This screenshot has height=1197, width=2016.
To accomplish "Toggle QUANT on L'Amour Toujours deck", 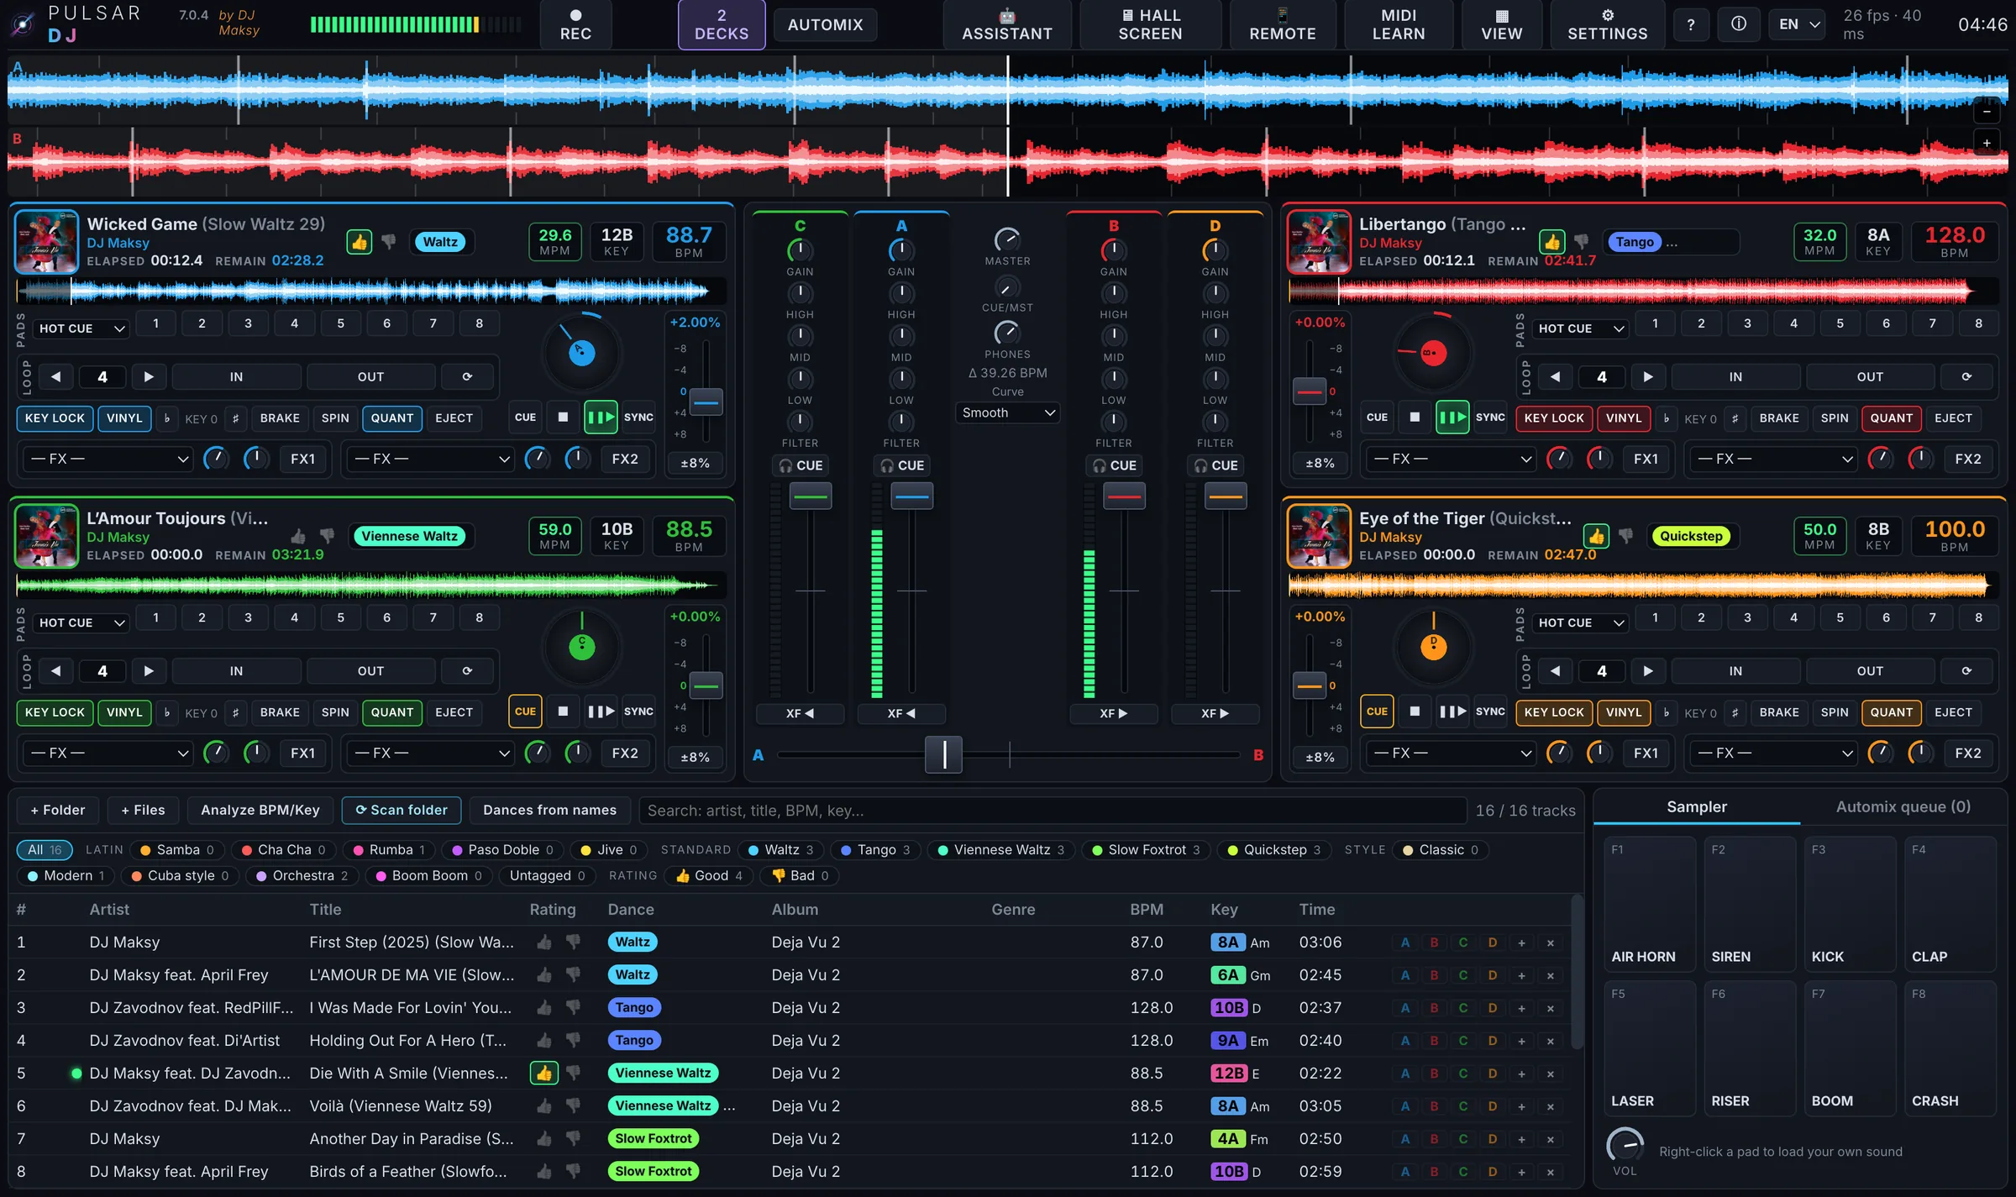I will [392, 712].
